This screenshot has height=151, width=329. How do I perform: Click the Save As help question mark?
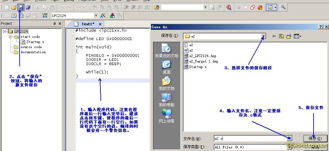(321, 27)
